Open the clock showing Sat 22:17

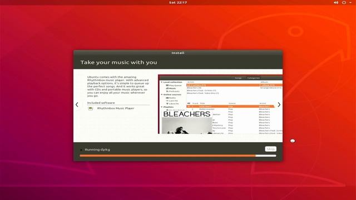[x=178, y=2]
